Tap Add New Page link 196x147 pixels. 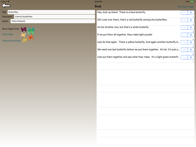tap(185, 7)
